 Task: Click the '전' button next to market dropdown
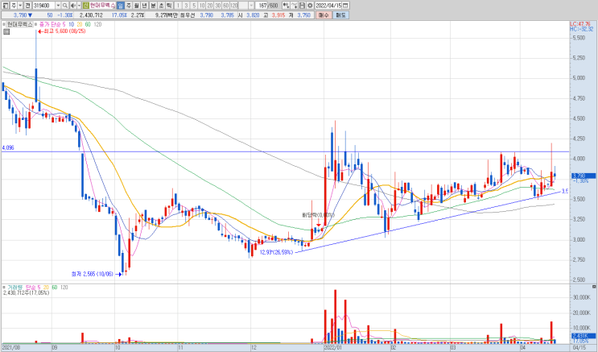[x=27, y=6]
